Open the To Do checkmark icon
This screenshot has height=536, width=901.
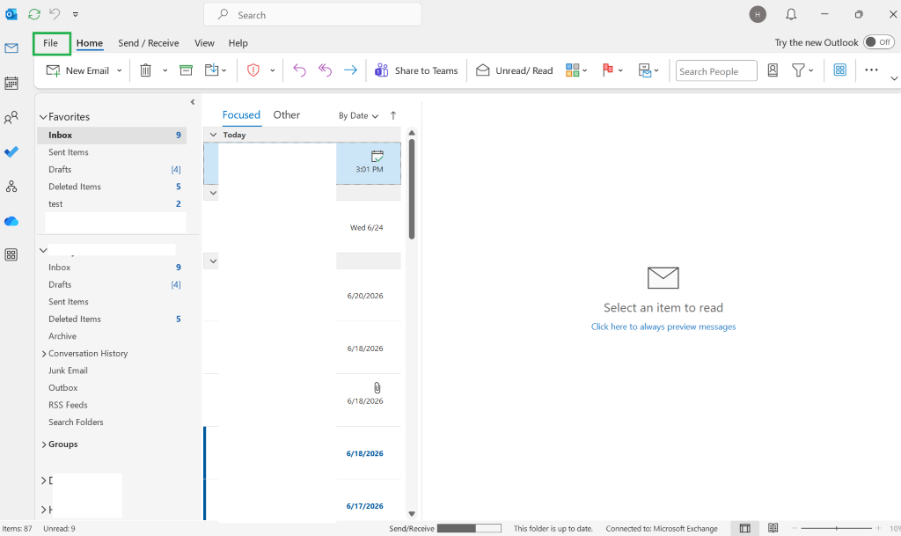[11, 151]
